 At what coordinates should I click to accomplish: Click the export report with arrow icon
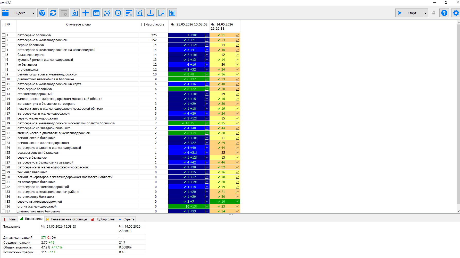point(161,13)
